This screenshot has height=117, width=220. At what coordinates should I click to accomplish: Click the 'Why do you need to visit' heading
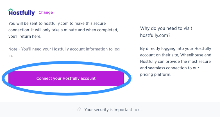pos(166,28)
